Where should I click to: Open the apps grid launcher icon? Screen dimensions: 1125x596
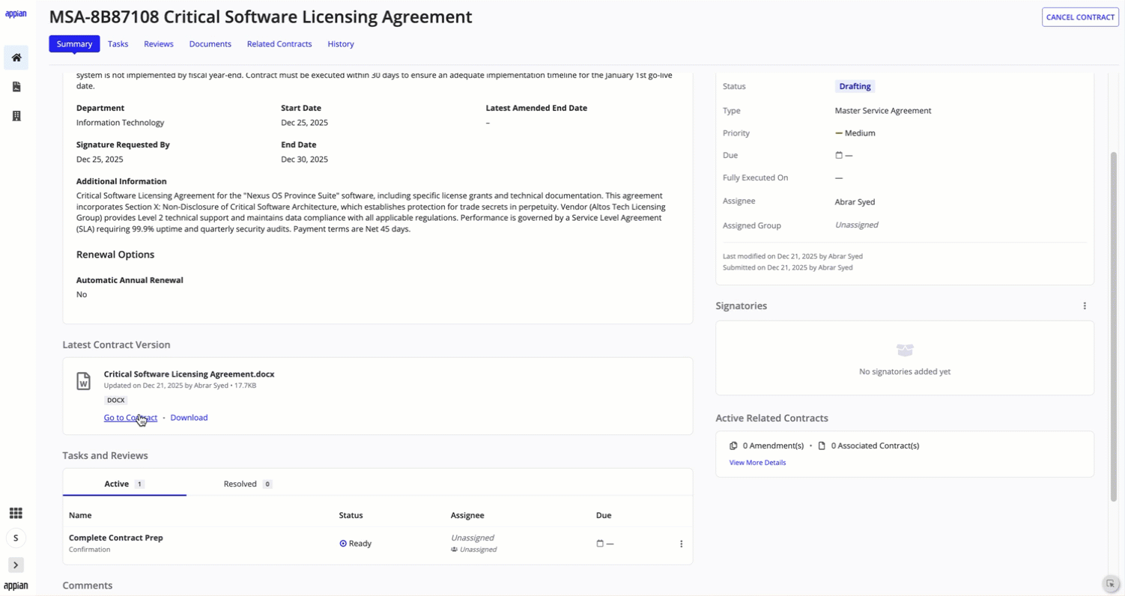16,513
